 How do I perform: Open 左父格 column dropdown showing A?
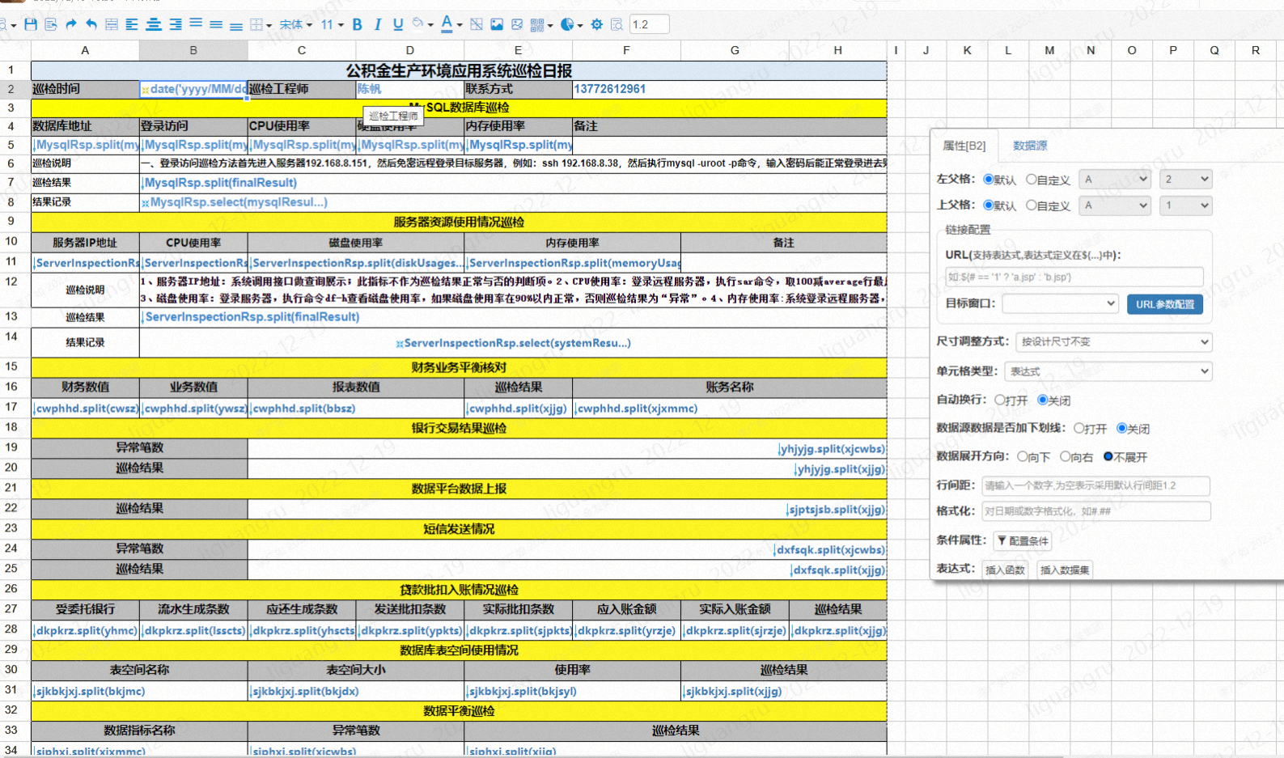click(1115, 180)
